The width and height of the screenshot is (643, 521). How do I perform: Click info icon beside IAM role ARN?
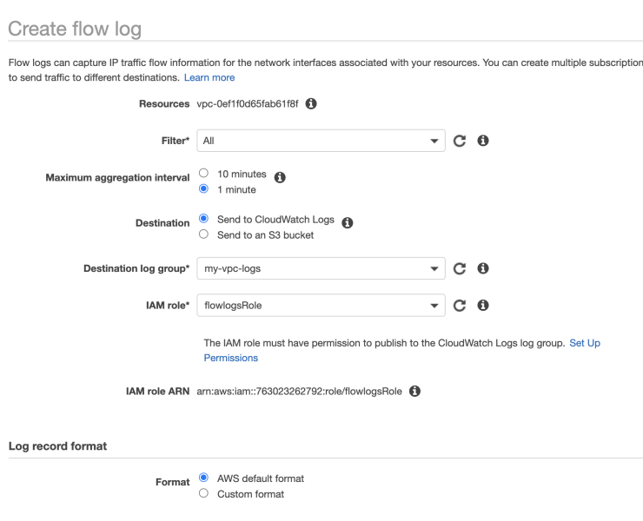[414, 391]
